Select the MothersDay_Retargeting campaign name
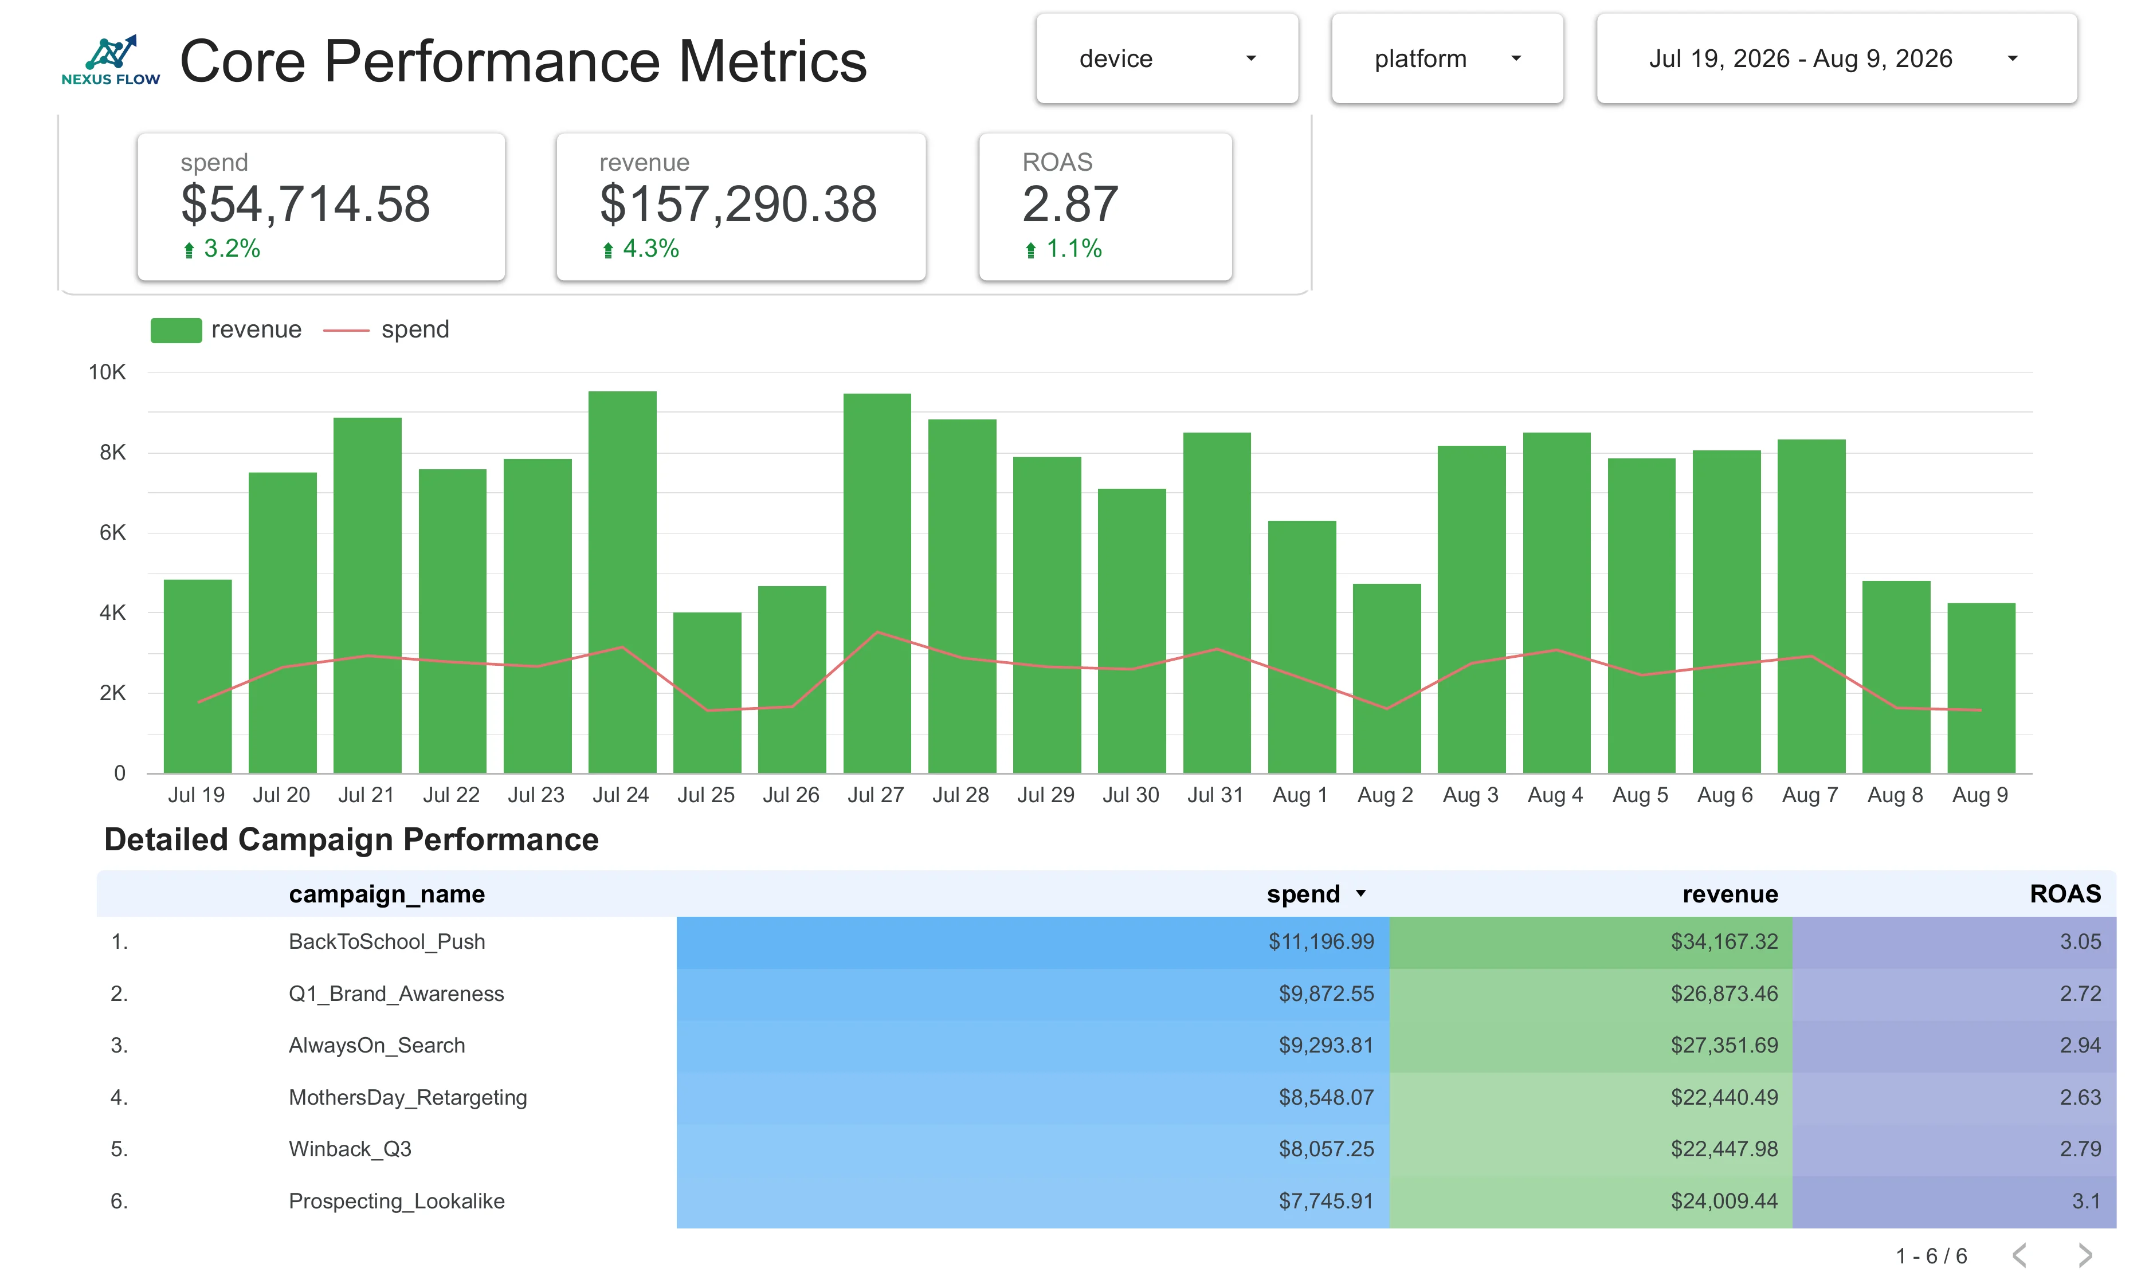Image resolution: width=2149 pixels, height=1276 pixels. pyautogui.click(x=407, y=1098)
